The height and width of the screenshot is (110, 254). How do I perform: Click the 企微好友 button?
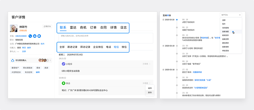(47, 27)
